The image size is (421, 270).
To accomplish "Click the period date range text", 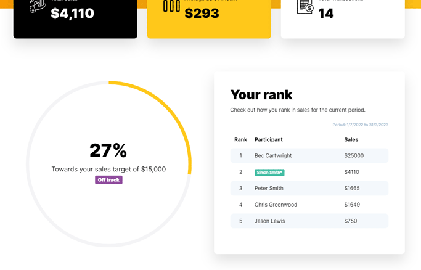I will 361,125.
